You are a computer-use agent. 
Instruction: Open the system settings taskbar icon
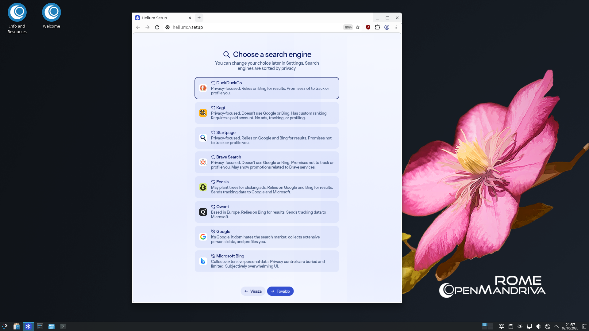tap(40, 326)
